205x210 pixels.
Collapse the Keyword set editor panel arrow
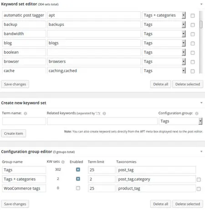click(x=201, y=4)
